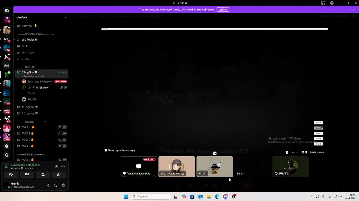Open Discord help question mark icon
The height and width of the screenshot is (201, 359).
[332, 3]
